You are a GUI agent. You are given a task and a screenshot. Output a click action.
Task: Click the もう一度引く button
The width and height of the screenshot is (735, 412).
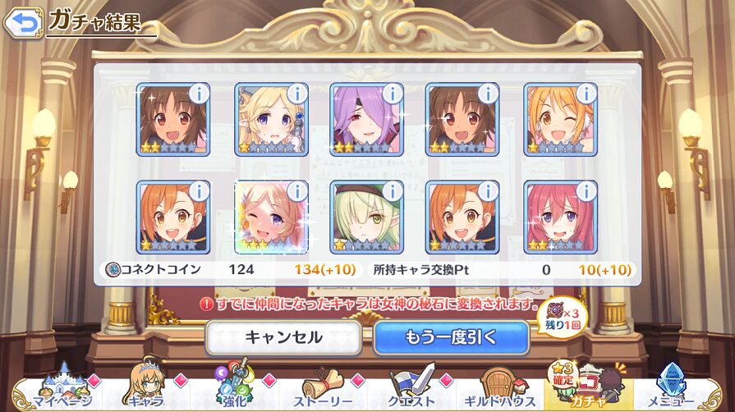pos(452,337)
